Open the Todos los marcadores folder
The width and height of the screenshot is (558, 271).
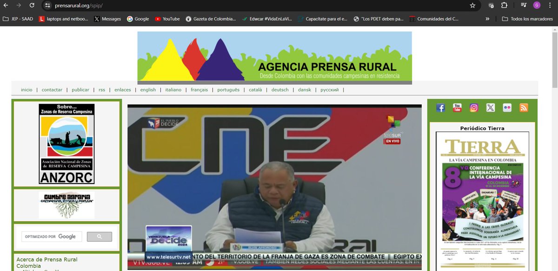click(528, 19)
